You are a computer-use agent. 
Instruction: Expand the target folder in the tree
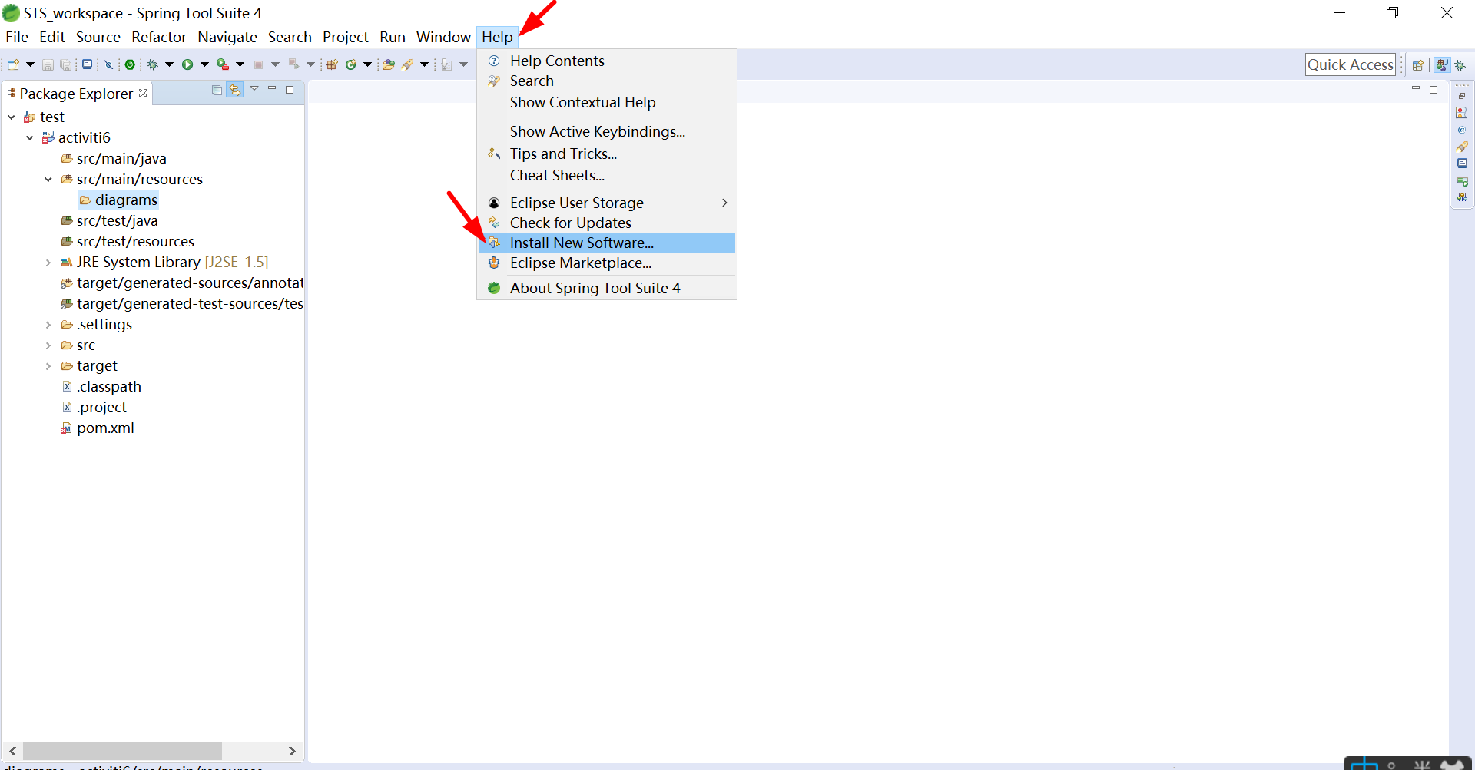tap(48, 366)
